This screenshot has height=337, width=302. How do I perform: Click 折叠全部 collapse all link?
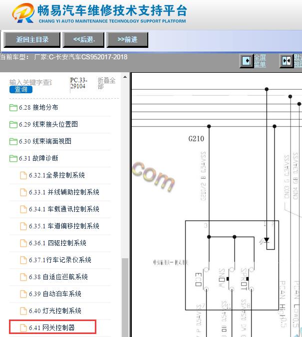click(106, 83)
